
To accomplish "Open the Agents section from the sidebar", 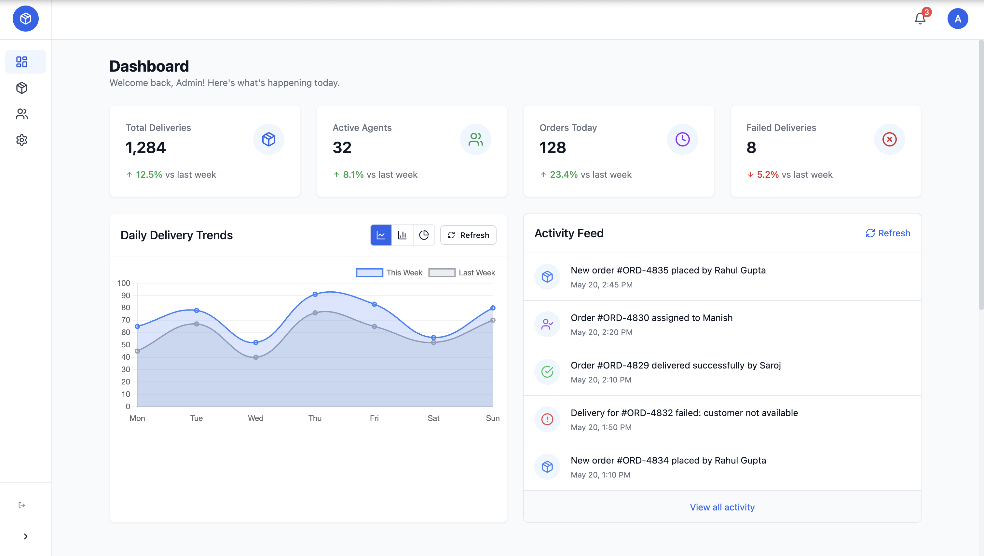I will pos(22,114).
